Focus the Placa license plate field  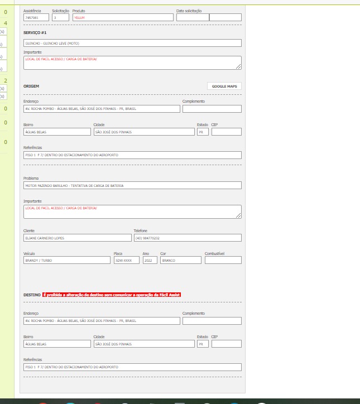click(127, 260)
